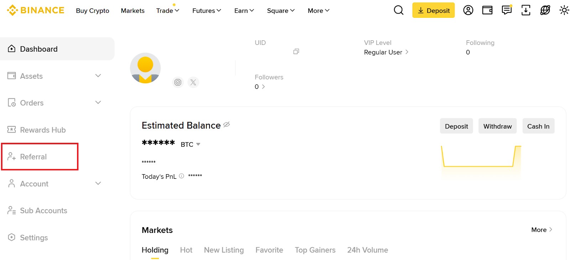Expand the Orders sidebar section

(x=98, y=103)
